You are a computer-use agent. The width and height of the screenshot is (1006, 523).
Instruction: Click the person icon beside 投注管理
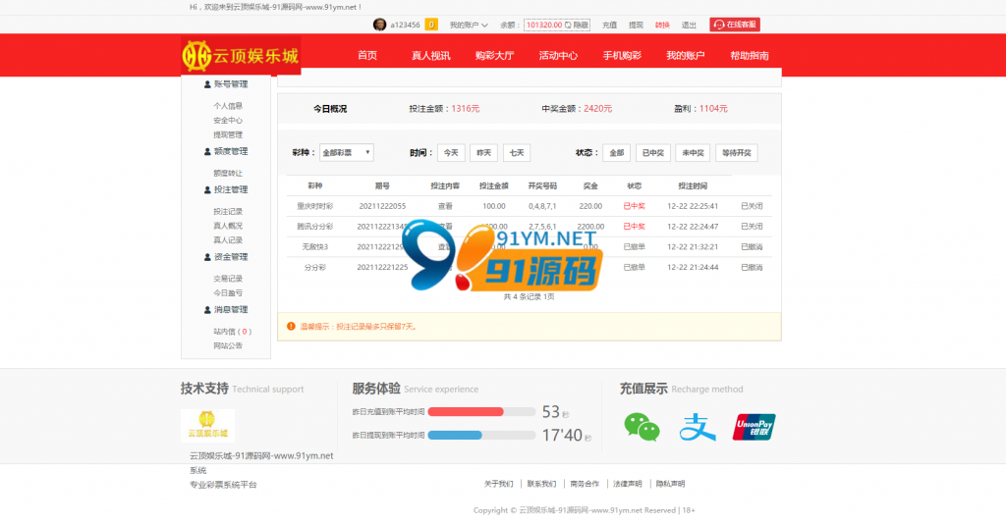click(x=207, y=190)
